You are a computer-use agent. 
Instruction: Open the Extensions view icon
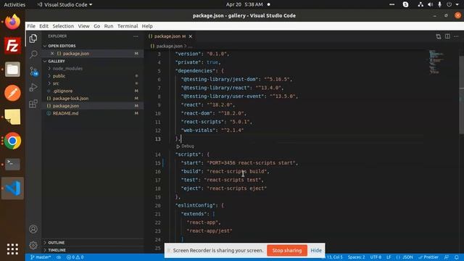(33, 104)
